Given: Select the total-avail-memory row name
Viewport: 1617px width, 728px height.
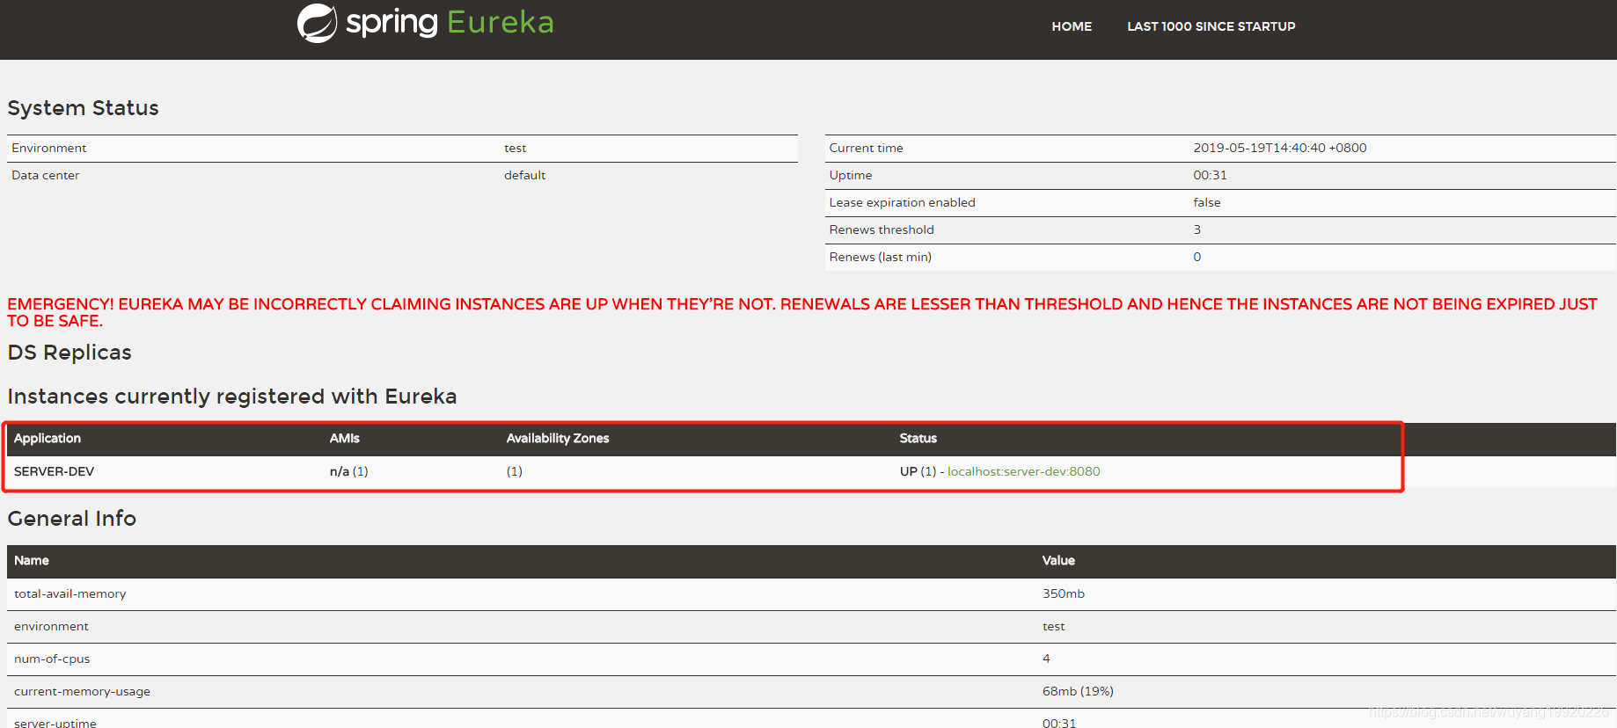Looking at the screenshot, I should pos(70,593).
